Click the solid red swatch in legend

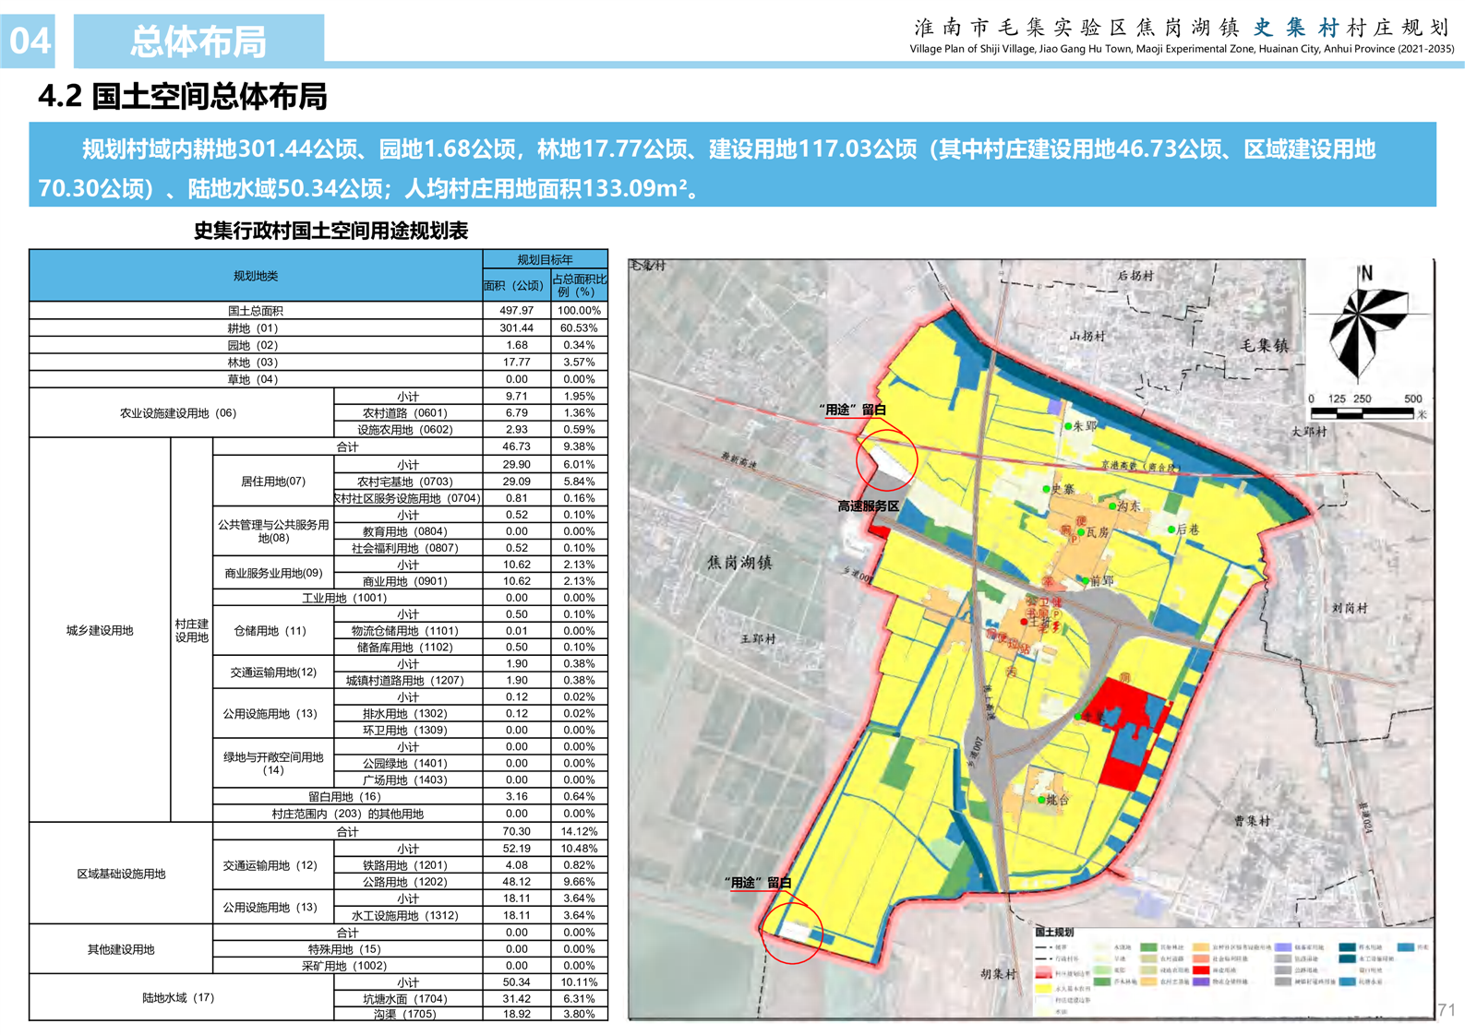1200,970
